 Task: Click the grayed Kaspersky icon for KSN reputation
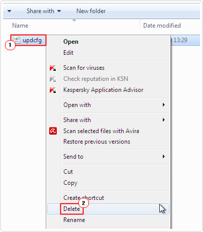click(53, 79)
